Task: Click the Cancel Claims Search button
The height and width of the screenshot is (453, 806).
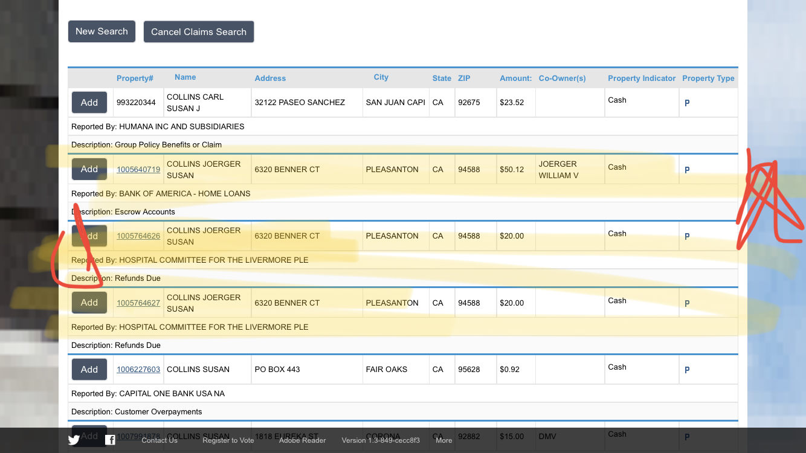Action: click(199, 32)
